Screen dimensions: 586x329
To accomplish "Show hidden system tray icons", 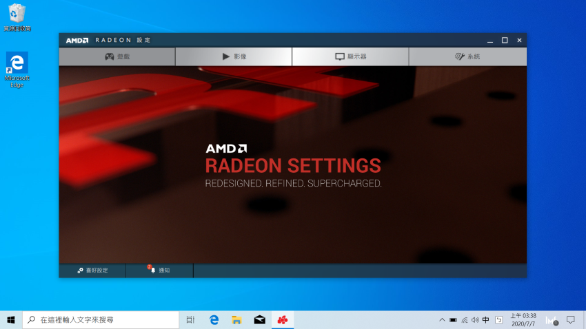I will click(442, 319).
